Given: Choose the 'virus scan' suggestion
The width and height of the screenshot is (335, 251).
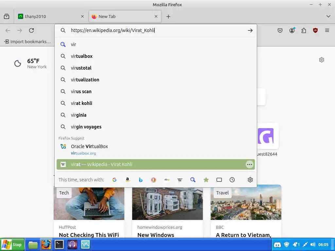Looking at the screenshot, I should click(x=156, y=92).
